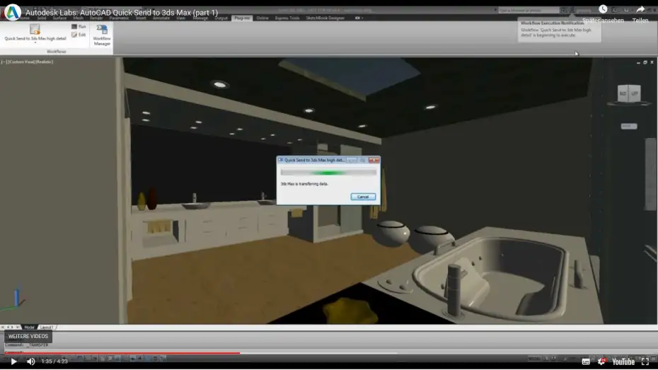This screenshot has width=658, height=370.
Task: Click the WCS dropdown below the ViewCube
Action: pyautogui.click(x=628, y=126)
